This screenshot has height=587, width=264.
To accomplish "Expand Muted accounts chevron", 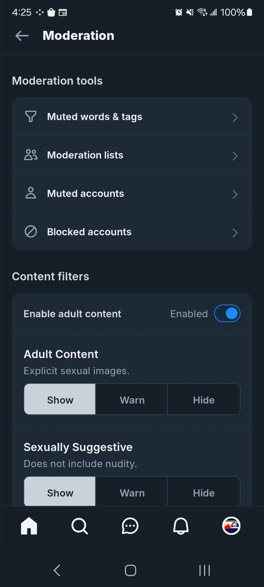I will click(x=235, y=194).
